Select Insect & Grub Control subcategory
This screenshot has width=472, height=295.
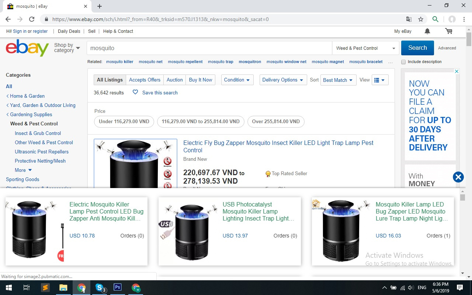(38, 133)
